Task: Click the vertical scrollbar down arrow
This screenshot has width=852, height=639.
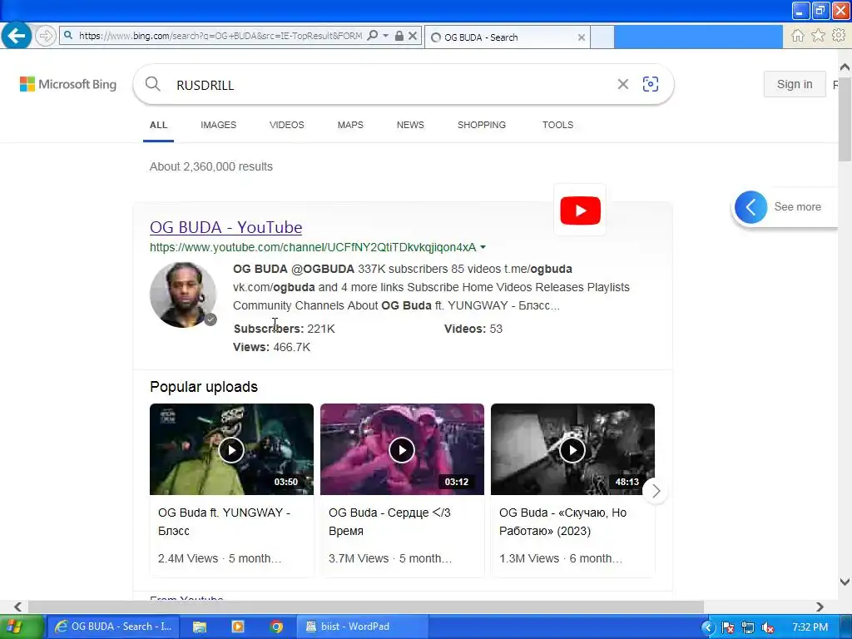Action: click(x=845, y=582)
